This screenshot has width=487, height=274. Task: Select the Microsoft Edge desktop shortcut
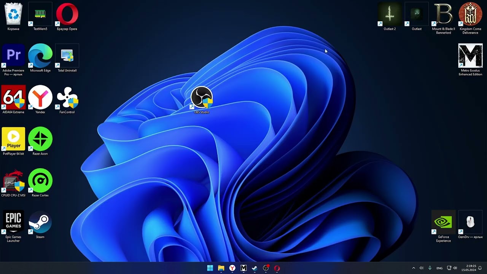pyautogui.click(x=40, y=58)
